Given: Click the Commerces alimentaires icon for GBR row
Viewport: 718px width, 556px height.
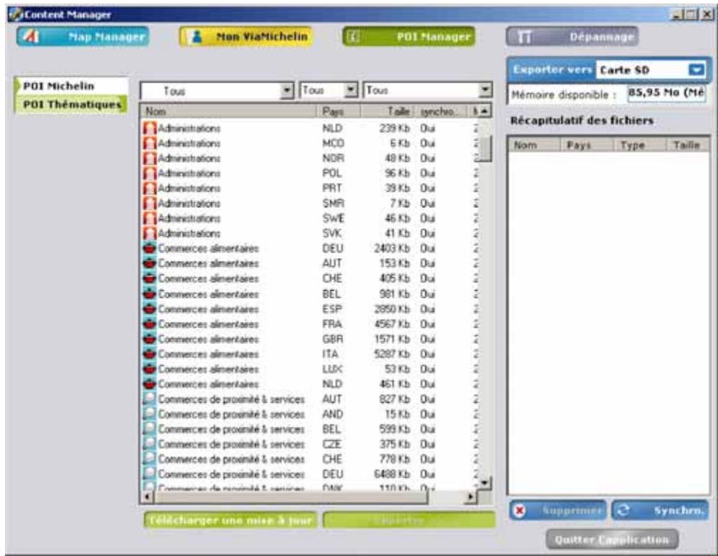Looking at the screenshot, I should pos(149,339).
